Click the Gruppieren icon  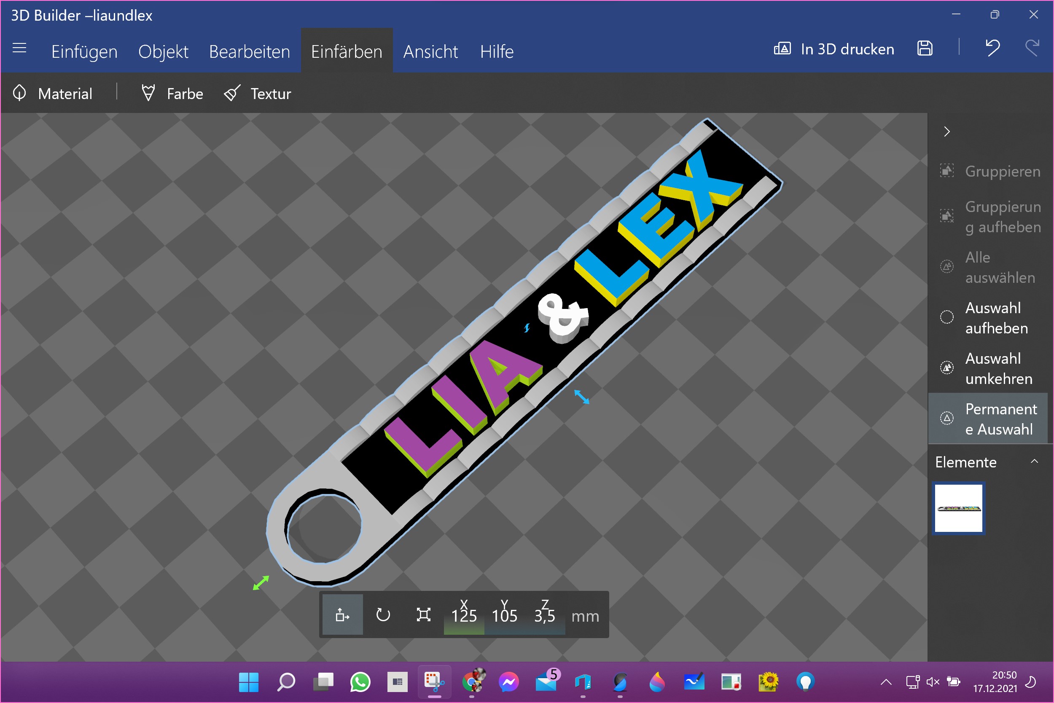[947, 171]
